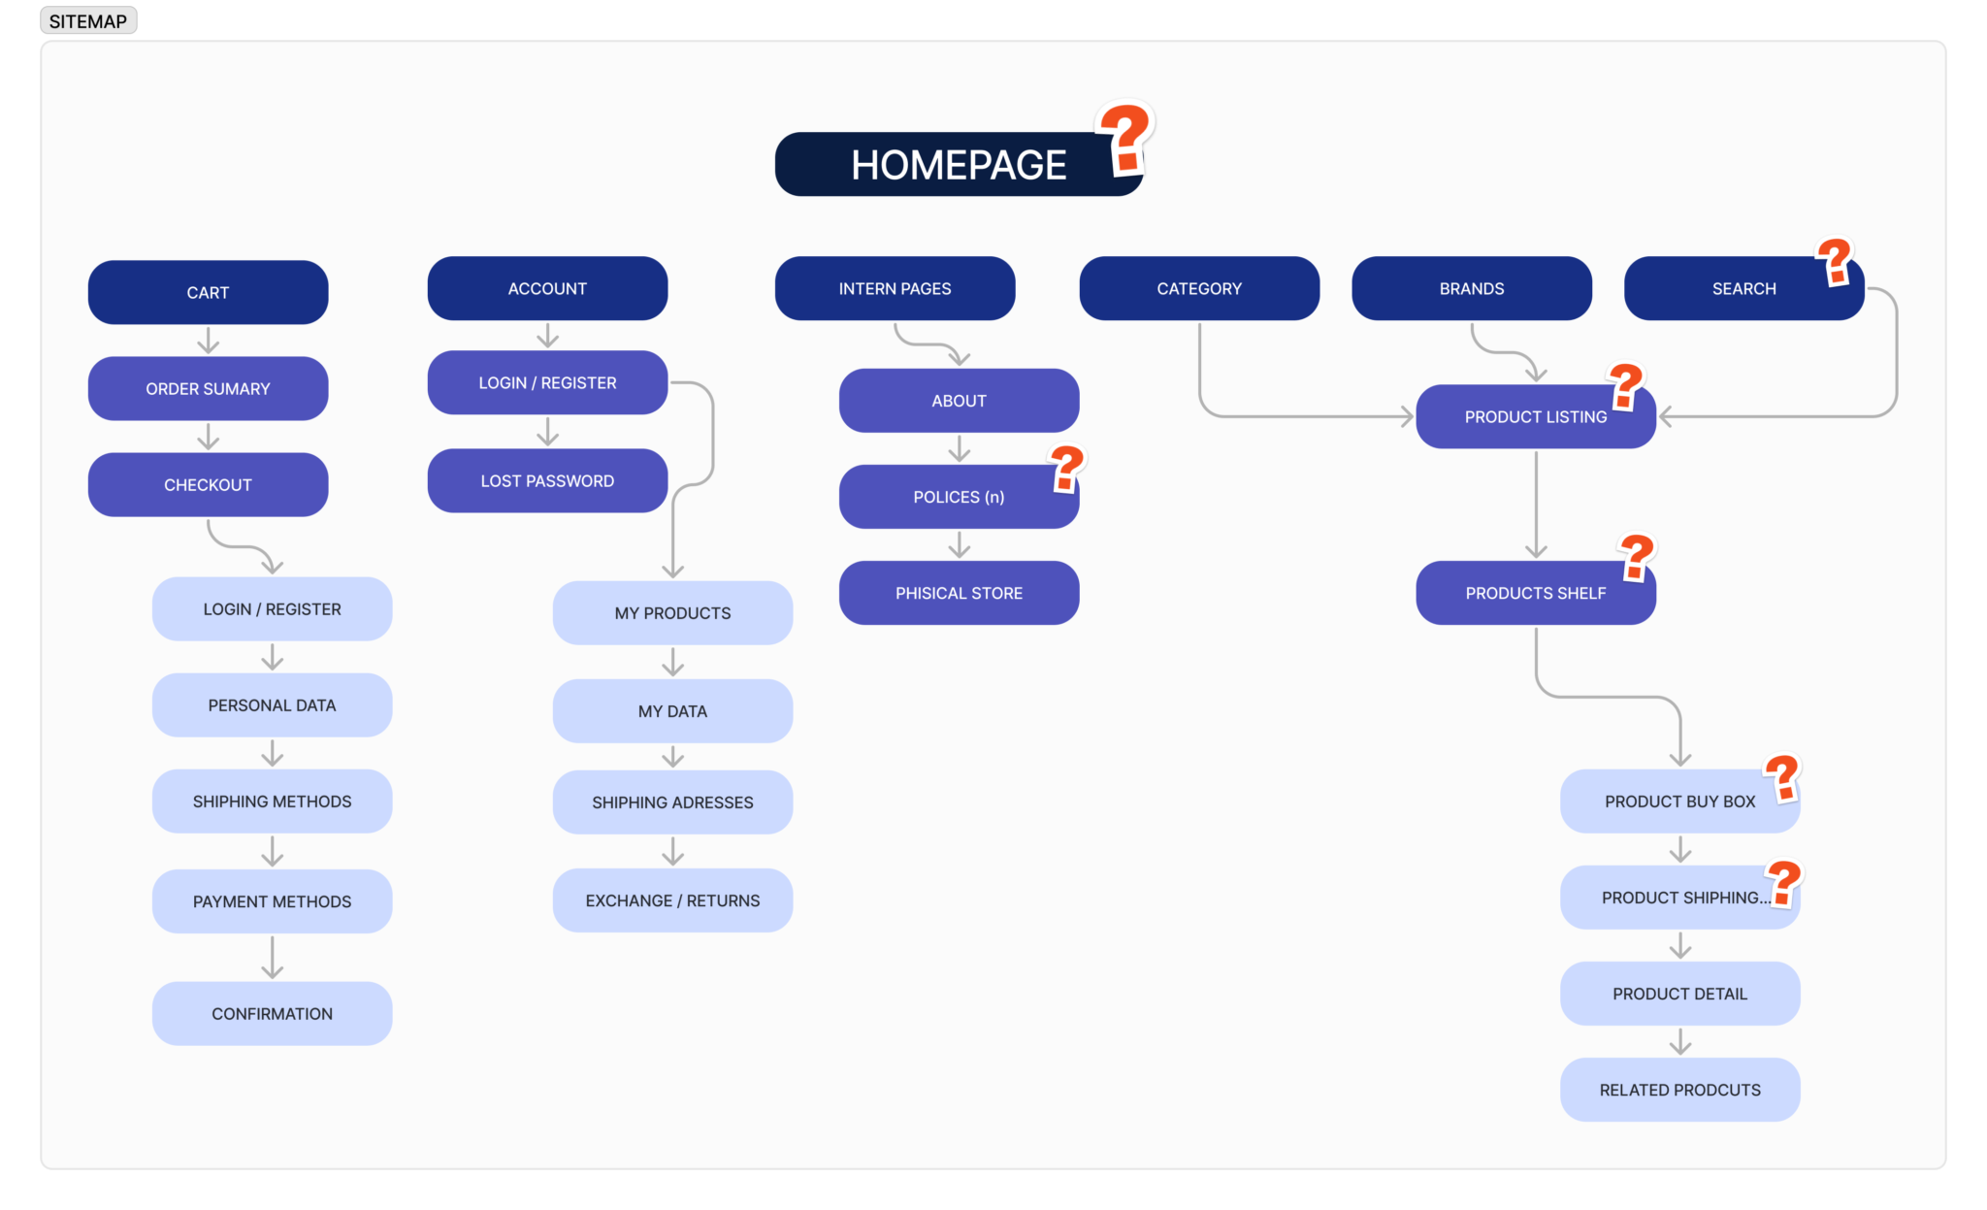Click the LOST PASSWORD node
The height and width of the screenshot is (1210, 1987).
547,480
